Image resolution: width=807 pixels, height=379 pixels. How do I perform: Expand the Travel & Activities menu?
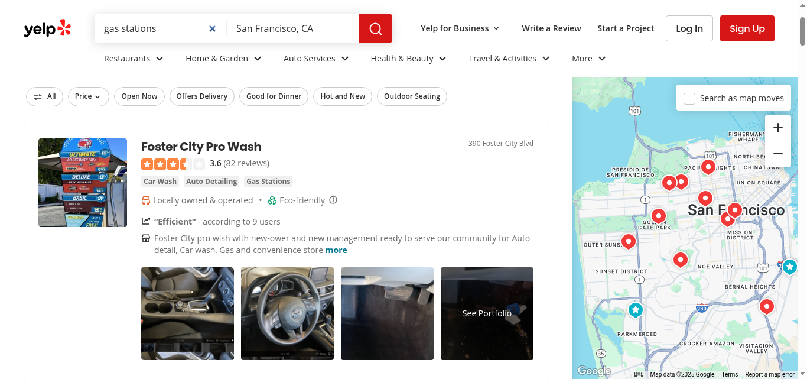pyautogui.click(x=509, y=59)
